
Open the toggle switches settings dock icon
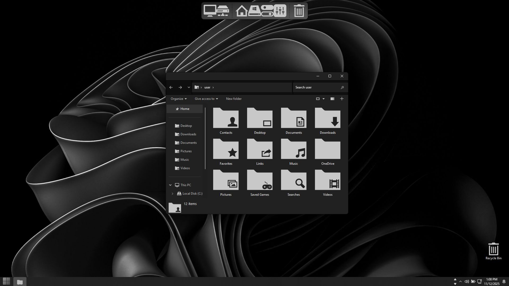tap(267, 11)
